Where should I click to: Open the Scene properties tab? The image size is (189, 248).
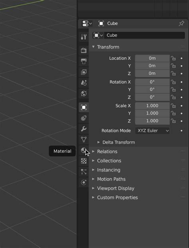[84, 83]
